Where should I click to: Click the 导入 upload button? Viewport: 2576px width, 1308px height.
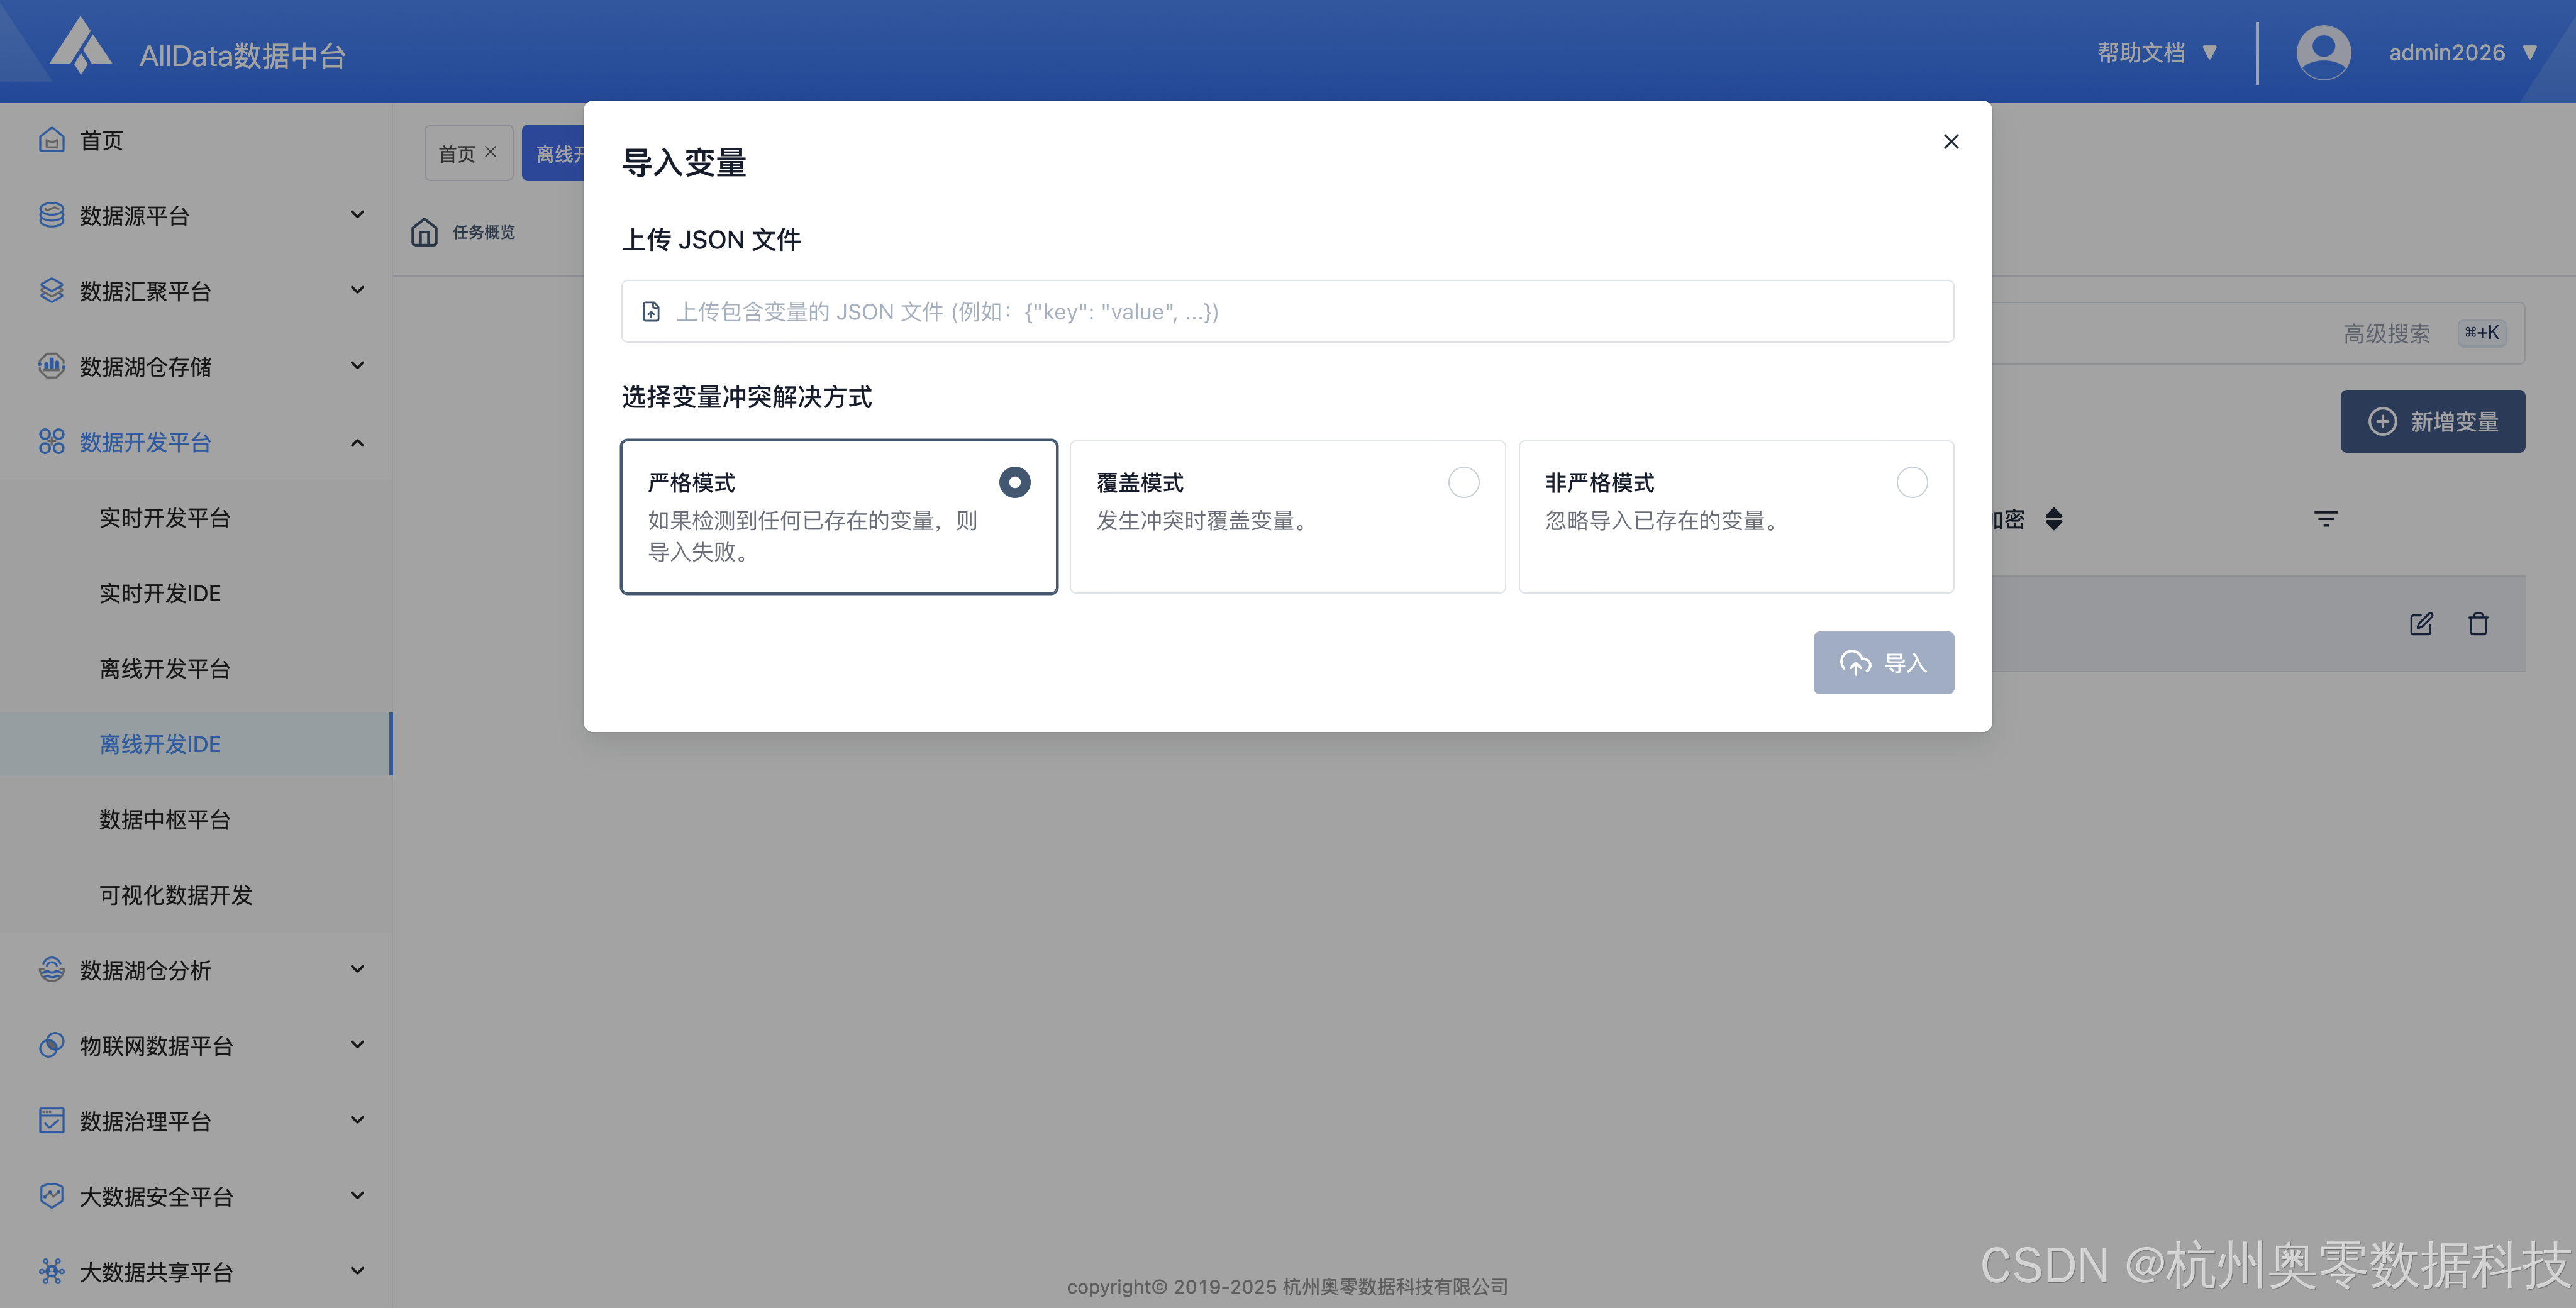[x=1883, y=663]
